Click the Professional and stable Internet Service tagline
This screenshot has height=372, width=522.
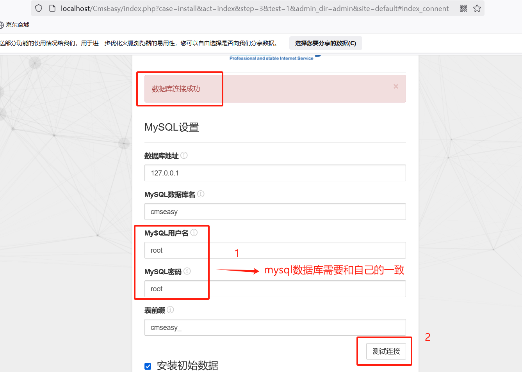271,58
